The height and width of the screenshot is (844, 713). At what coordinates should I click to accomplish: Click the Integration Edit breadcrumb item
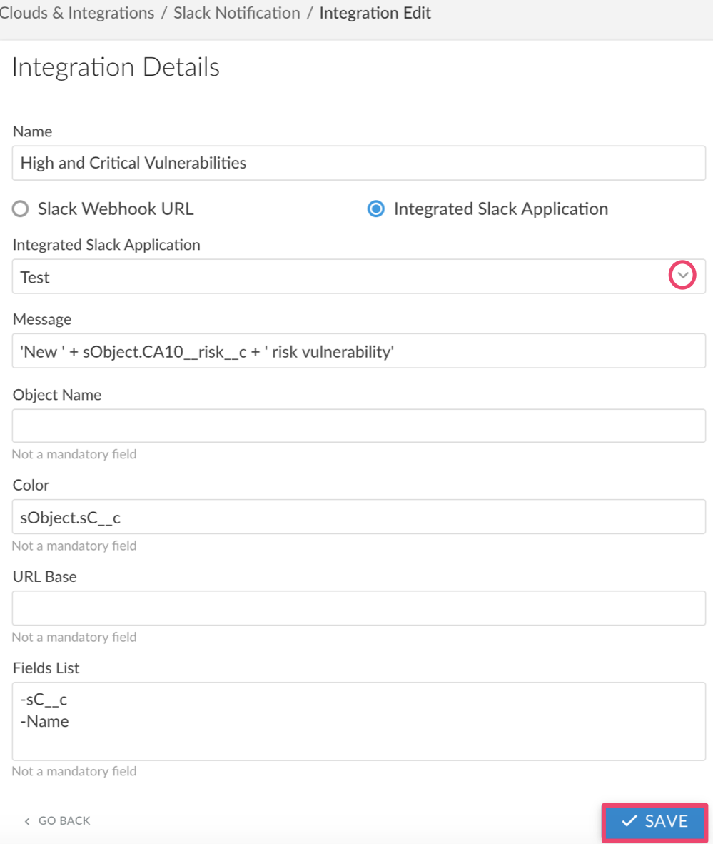click(375, 13)
